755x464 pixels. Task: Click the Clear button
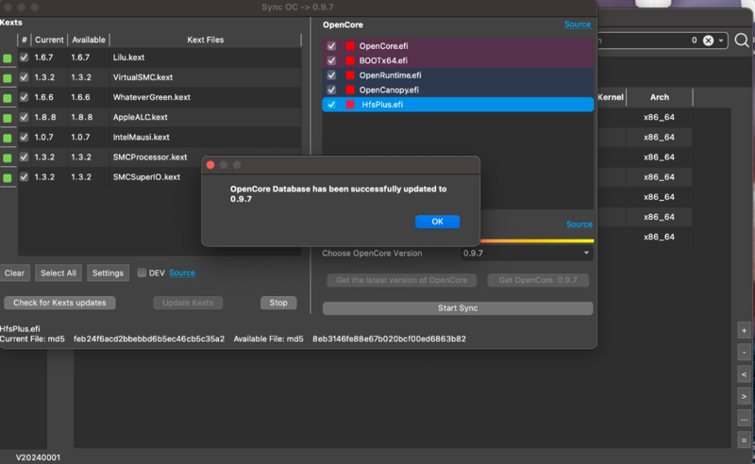[x=14, y=273]
